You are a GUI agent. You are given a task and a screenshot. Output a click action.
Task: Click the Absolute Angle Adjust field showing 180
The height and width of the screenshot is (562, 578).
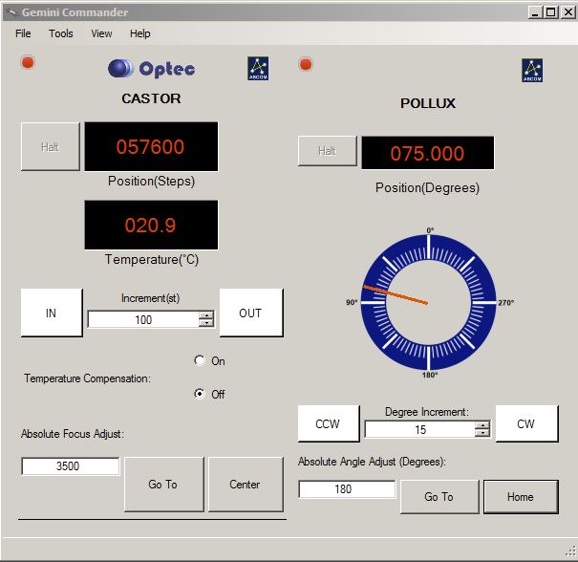click(347, 489)
